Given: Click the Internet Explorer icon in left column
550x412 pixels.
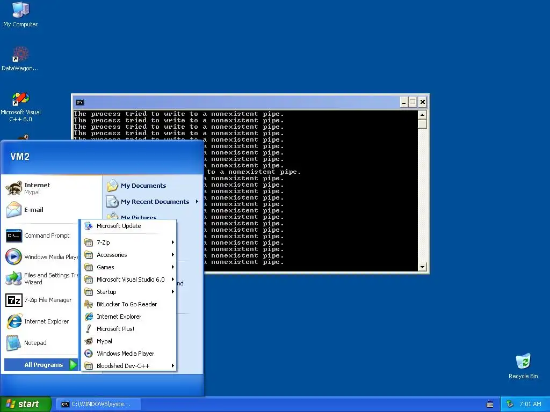Looking at the screenshot, I should click(x=14, y=321).
